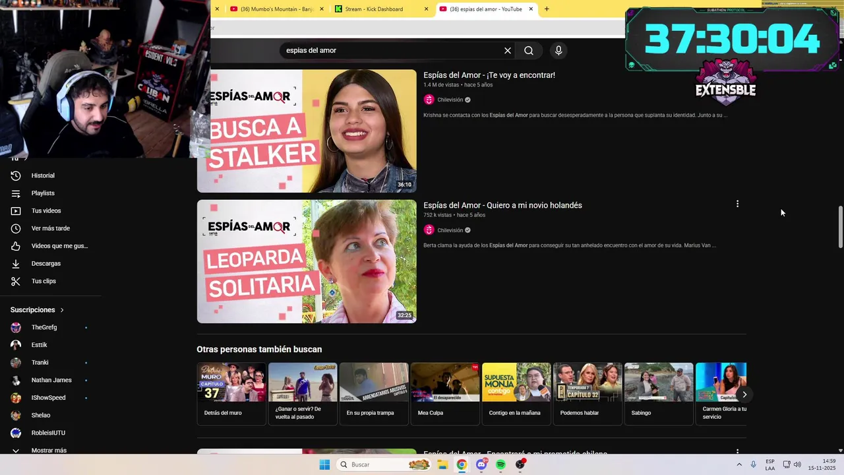Open options menu for novio holandés video
The width and height of the screenshot is (844, 475).
coord(737,204)
